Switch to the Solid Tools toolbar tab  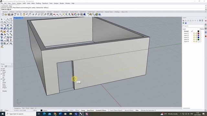[83, 12]
